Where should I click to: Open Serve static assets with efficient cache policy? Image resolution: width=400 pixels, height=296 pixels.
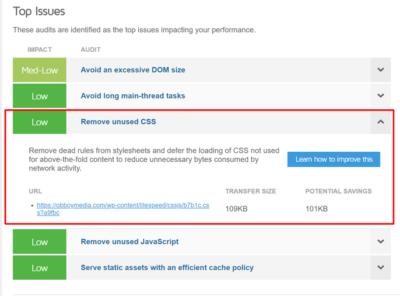167,268
